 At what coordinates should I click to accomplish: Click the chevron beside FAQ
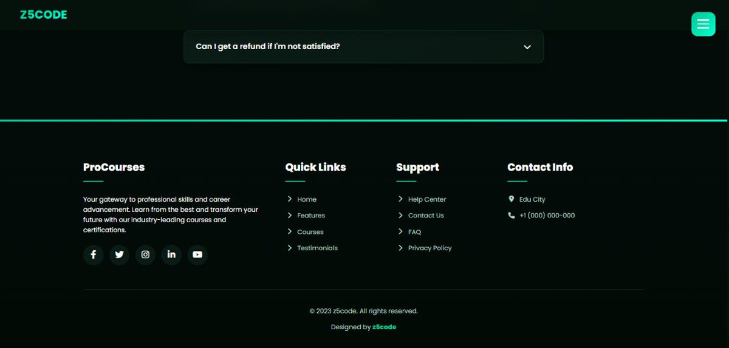coord(400,232)
